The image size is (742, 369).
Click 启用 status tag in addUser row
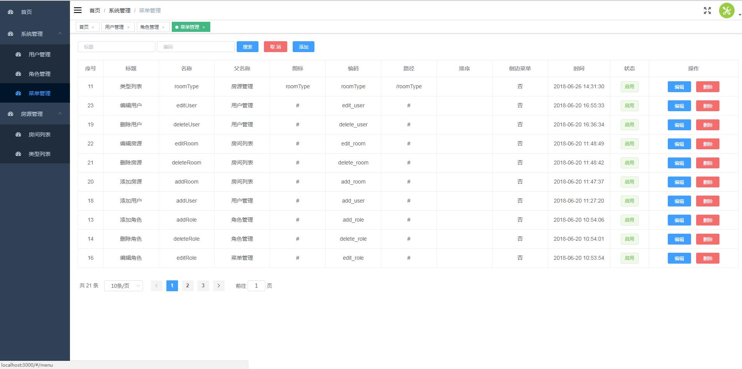coord(629,201)
